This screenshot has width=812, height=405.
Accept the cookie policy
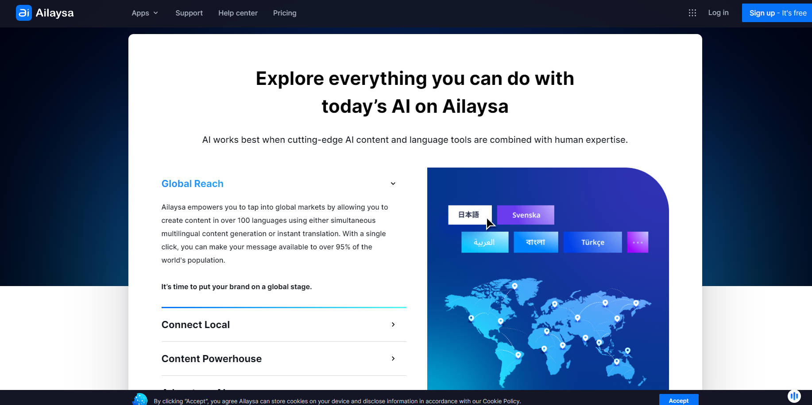[678, 400]
